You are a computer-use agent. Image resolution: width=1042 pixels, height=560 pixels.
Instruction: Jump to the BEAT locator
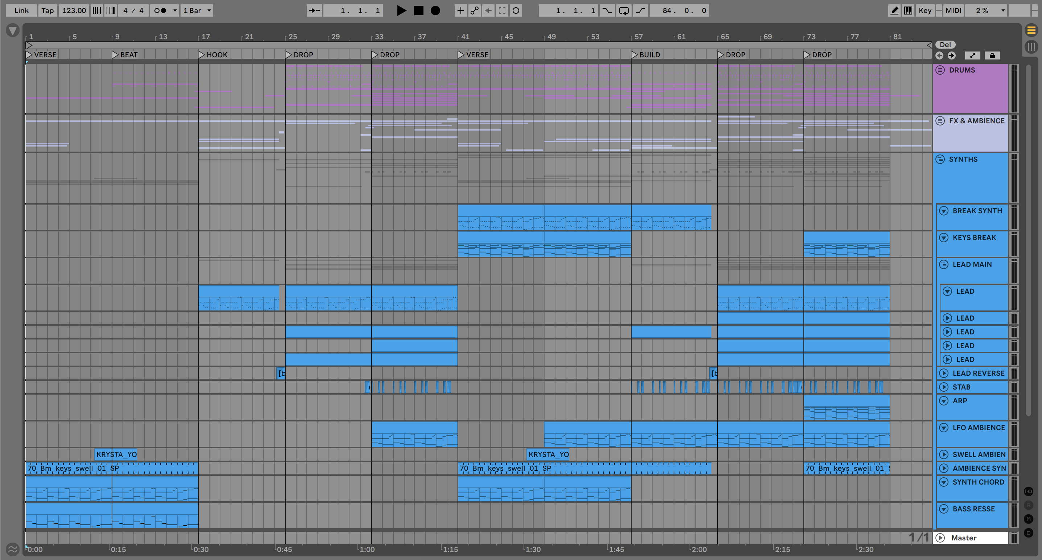(125, 55)
